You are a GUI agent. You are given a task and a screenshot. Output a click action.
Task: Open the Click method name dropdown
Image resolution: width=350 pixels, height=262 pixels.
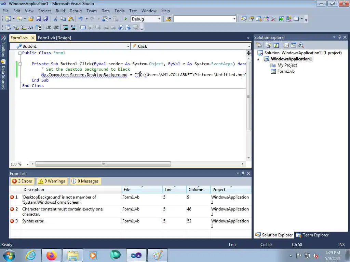tap(249, 46)
